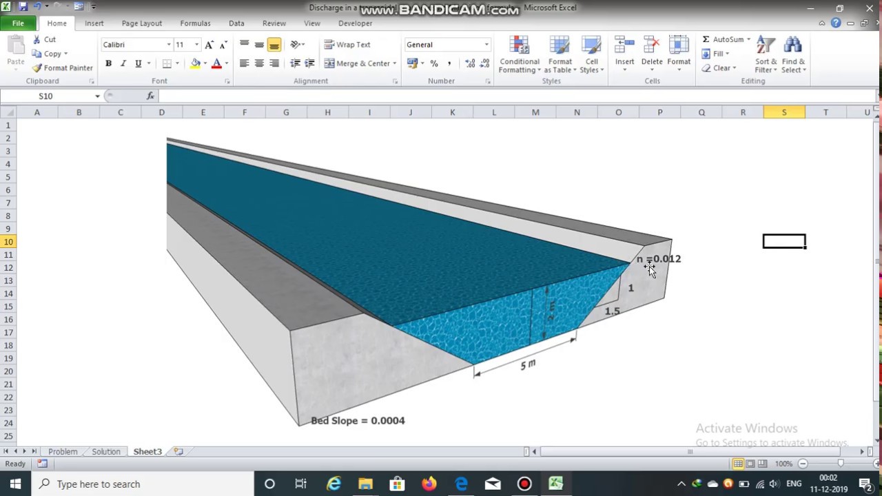
Task: Click the Clear button
Action: (x=719, y=68)
